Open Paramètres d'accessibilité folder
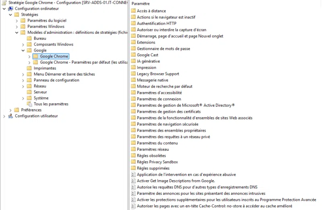This screenshot has width=322, height=210. pos(159,93)
